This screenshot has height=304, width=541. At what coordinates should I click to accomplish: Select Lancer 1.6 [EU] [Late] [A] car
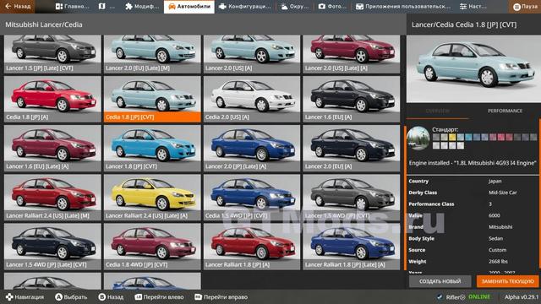tap(52, 149)
